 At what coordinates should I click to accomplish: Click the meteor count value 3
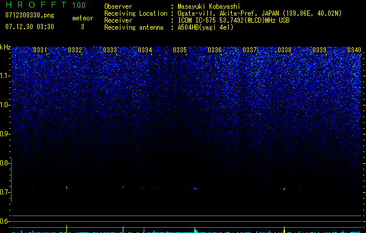coord(83,27)
